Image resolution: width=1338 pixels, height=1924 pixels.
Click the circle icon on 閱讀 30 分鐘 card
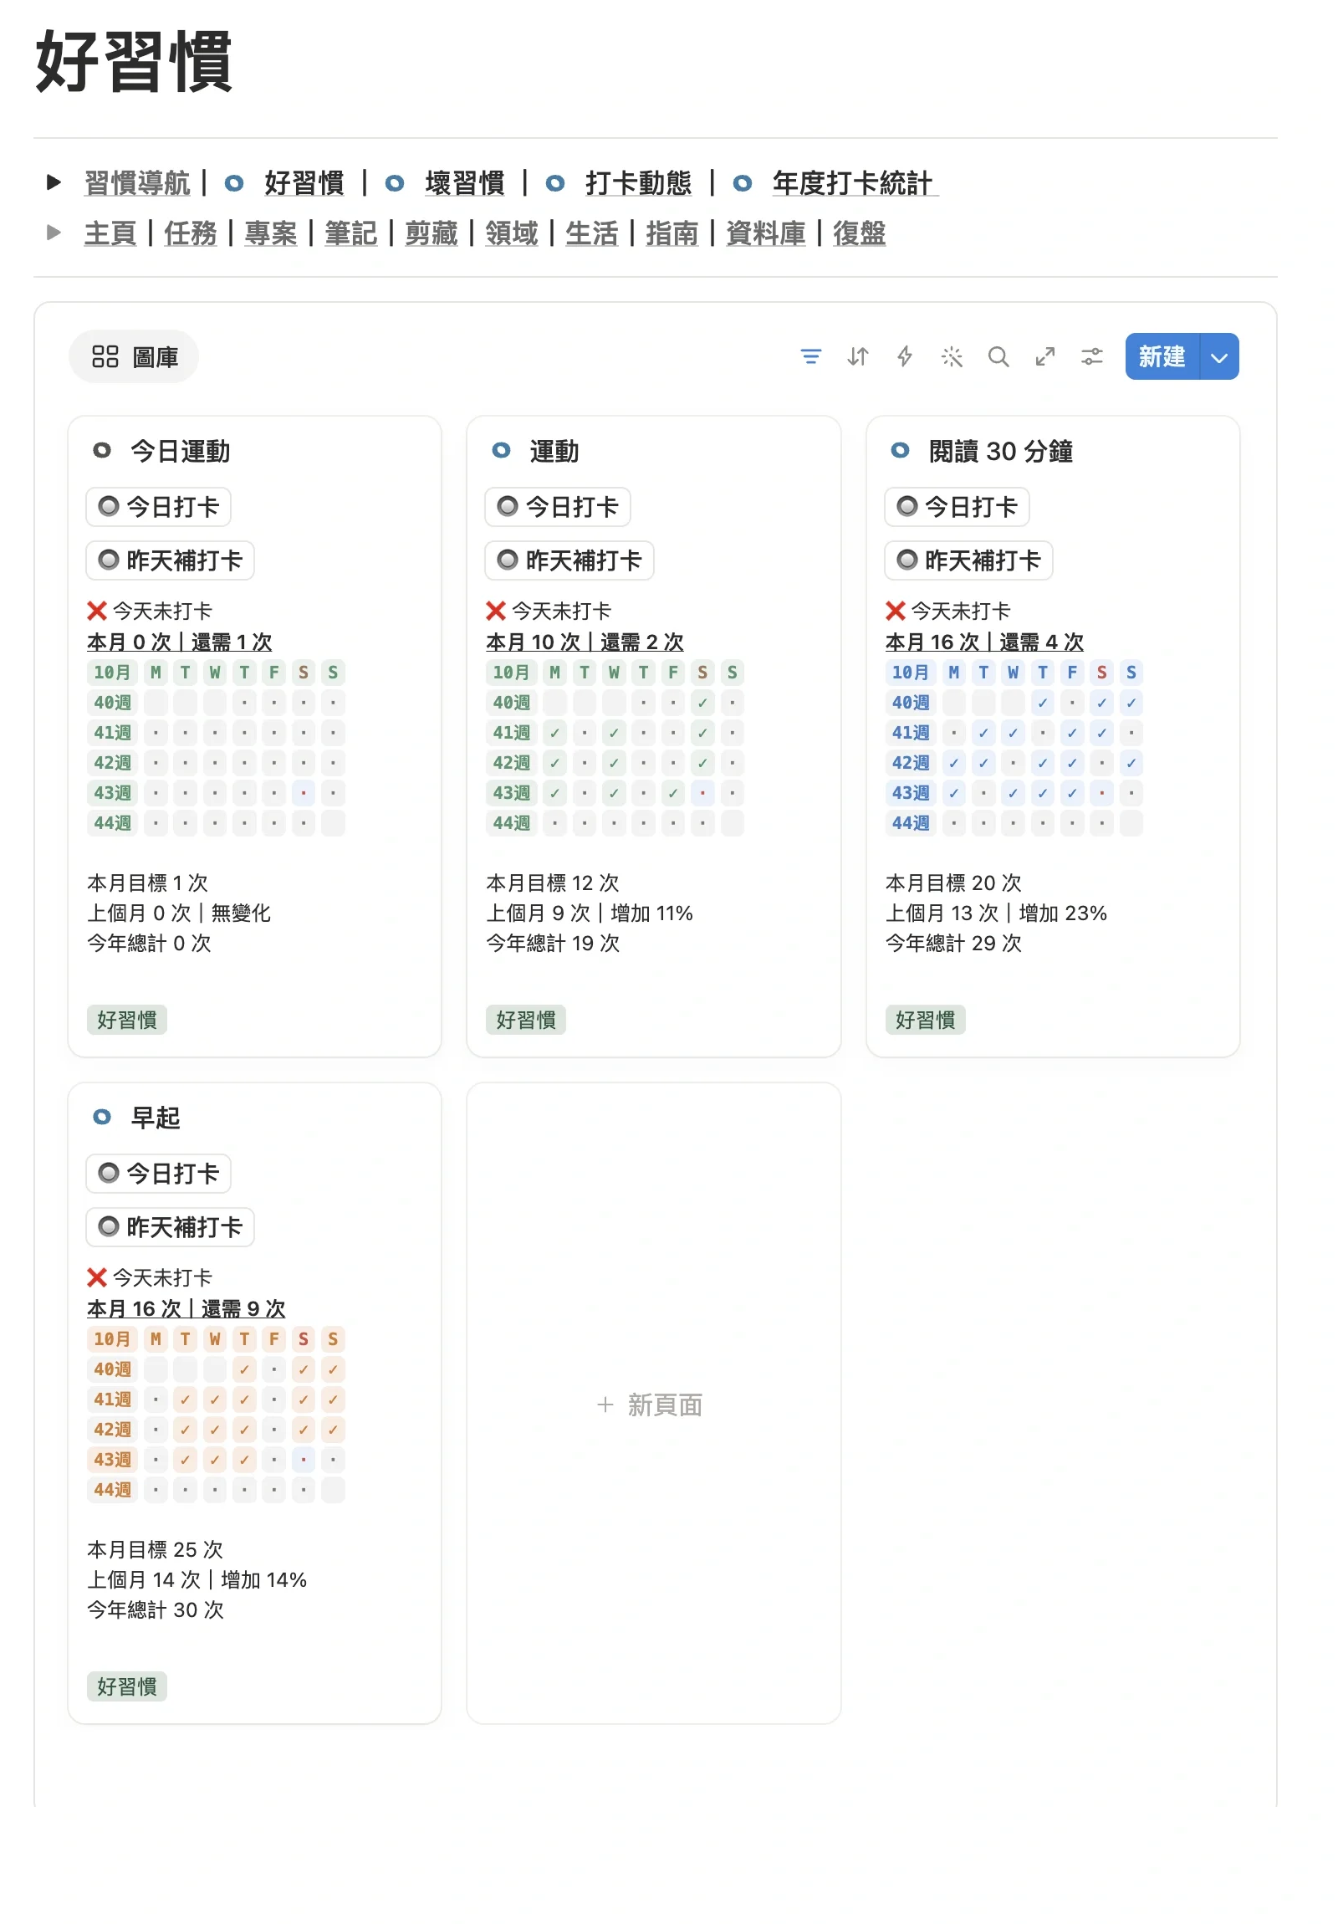[900, 451]
